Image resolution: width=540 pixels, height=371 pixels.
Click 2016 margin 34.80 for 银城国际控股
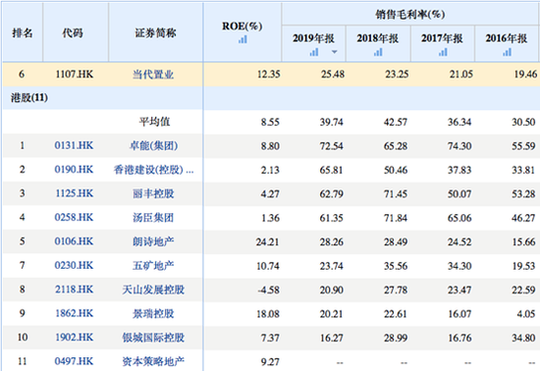point(523,338)
